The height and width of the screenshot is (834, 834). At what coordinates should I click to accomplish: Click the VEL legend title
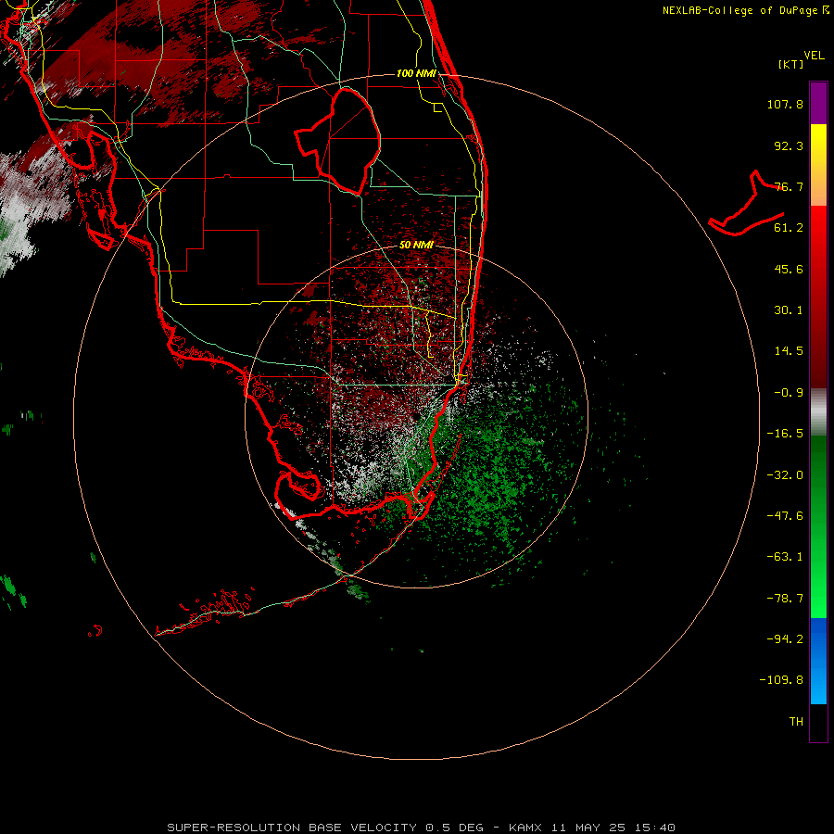pos(814,56)
